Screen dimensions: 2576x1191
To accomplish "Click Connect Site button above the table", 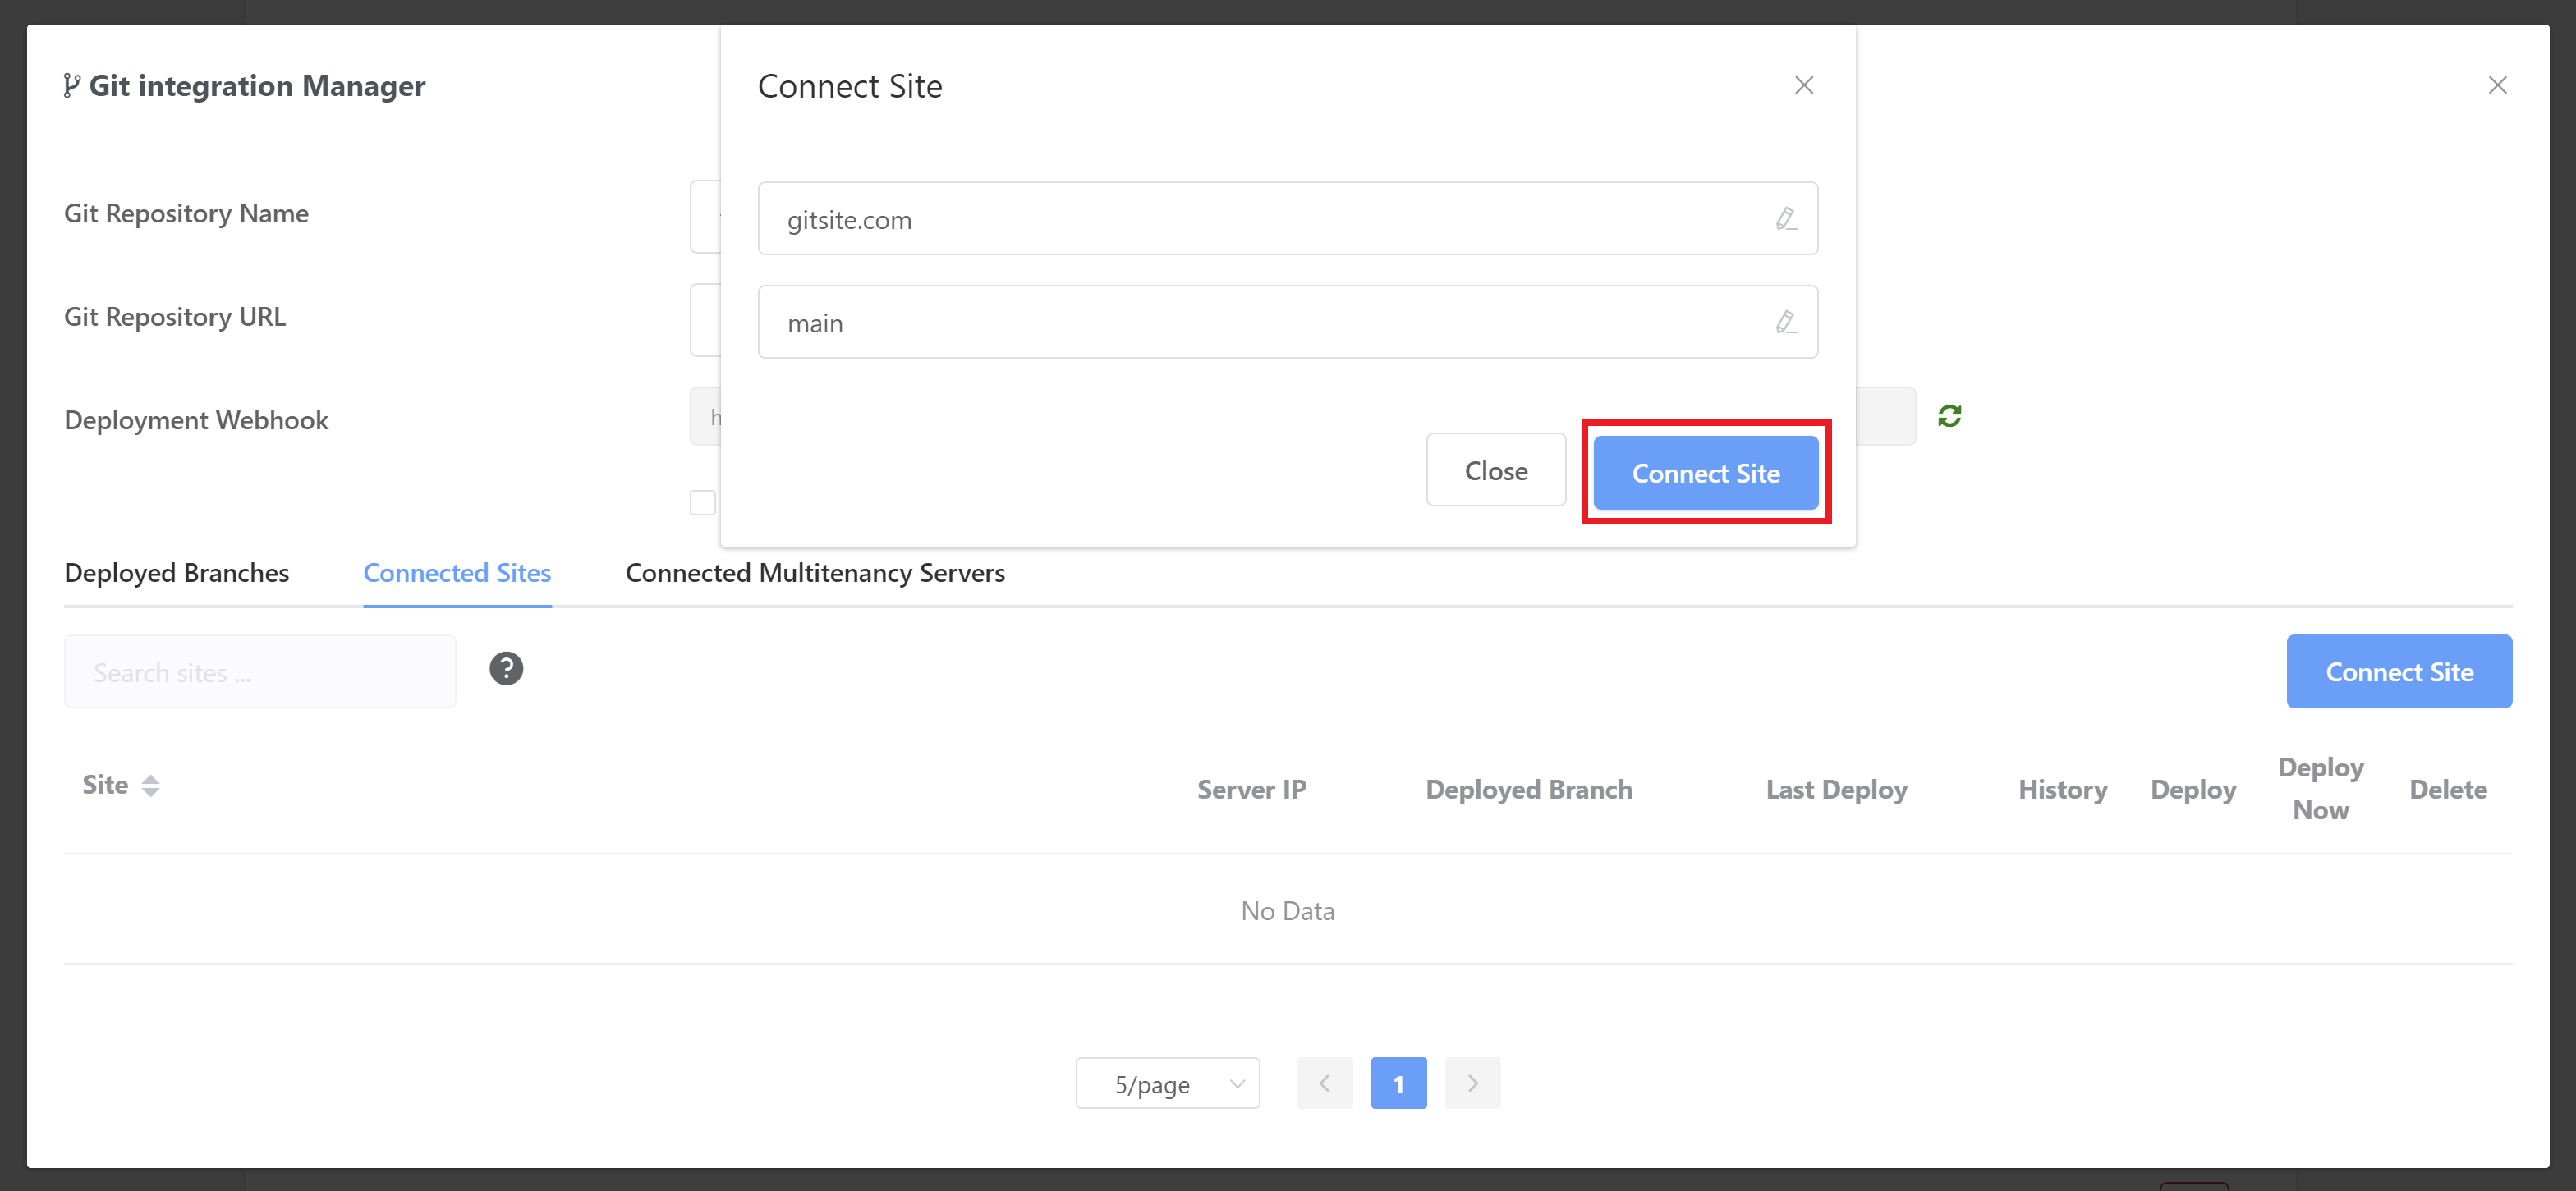I will [2398, 671].
